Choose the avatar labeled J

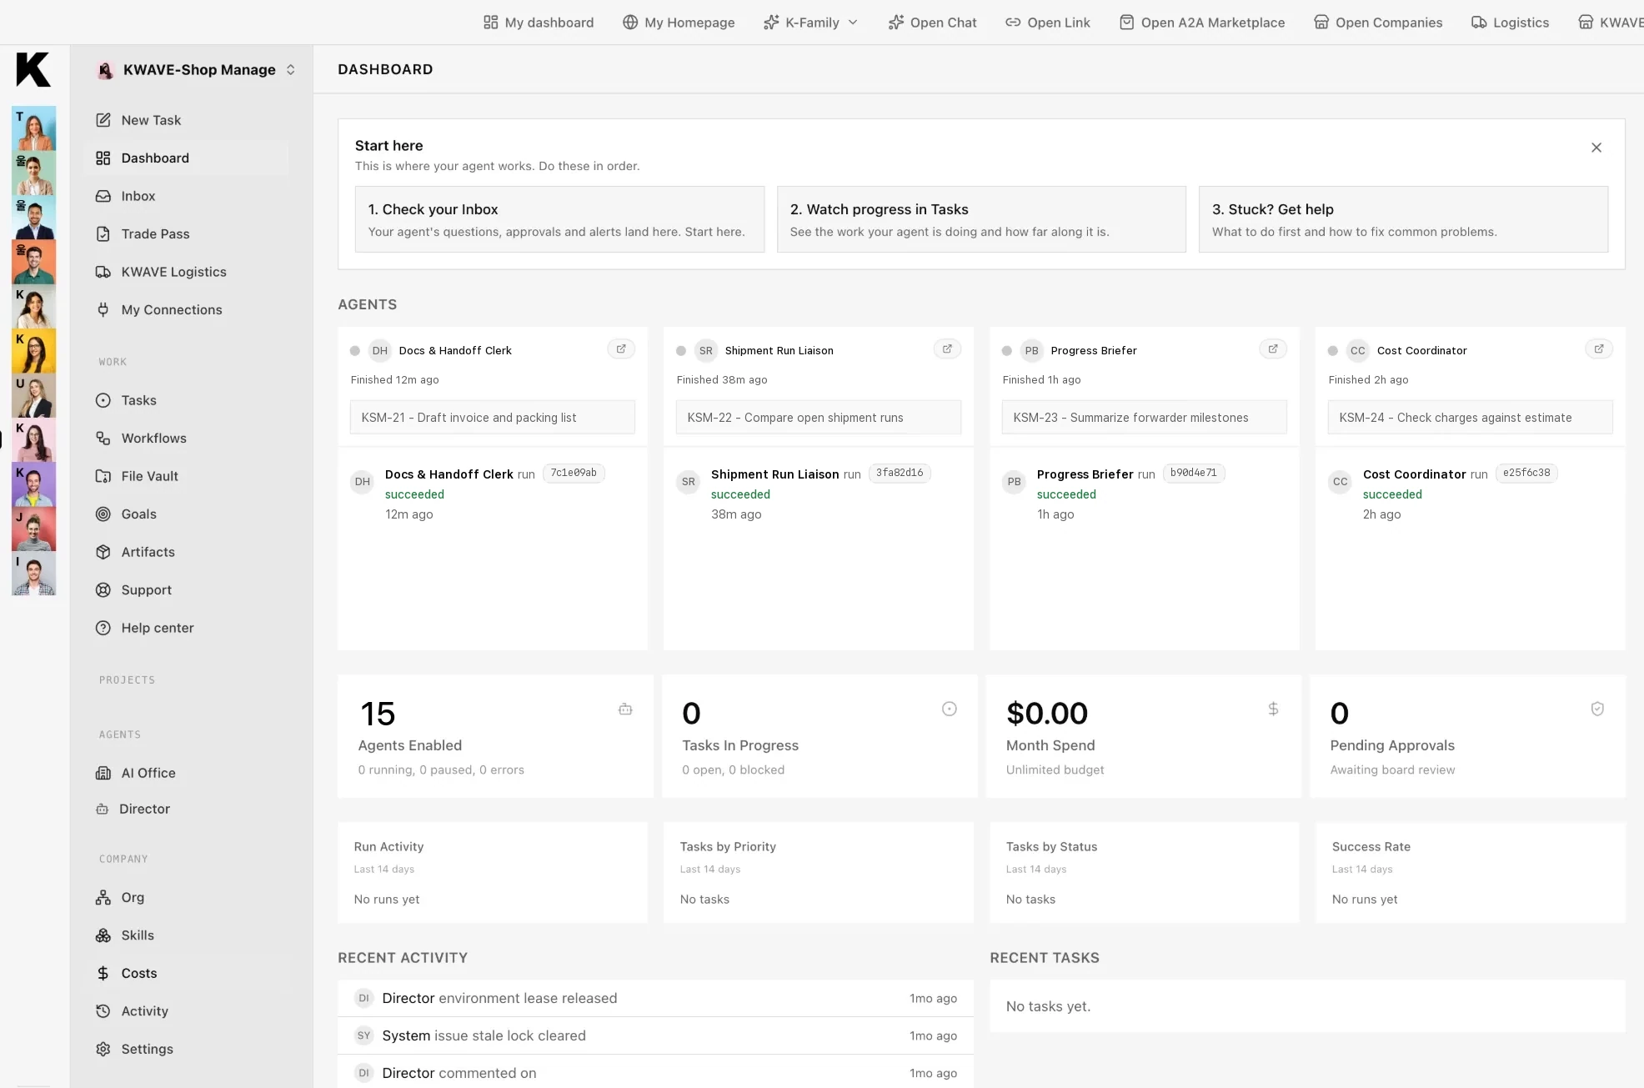[34, 529]
